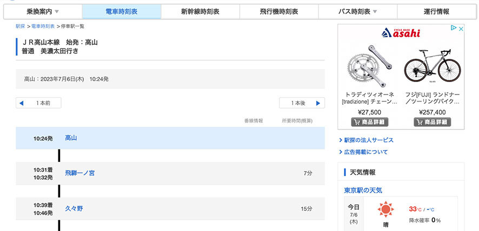Viewport: 479px width, 231px height.
Task: Click the 7分 travel time value
Action: pyautogui.click(x=308, y=173)
